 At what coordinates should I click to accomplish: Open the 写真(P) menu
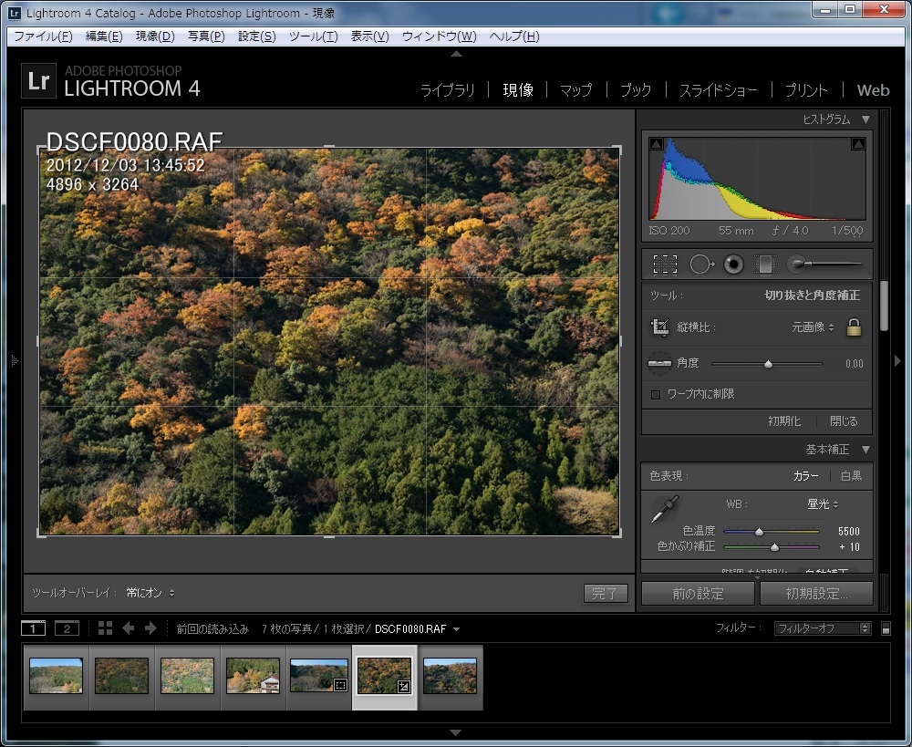(205, 36)
